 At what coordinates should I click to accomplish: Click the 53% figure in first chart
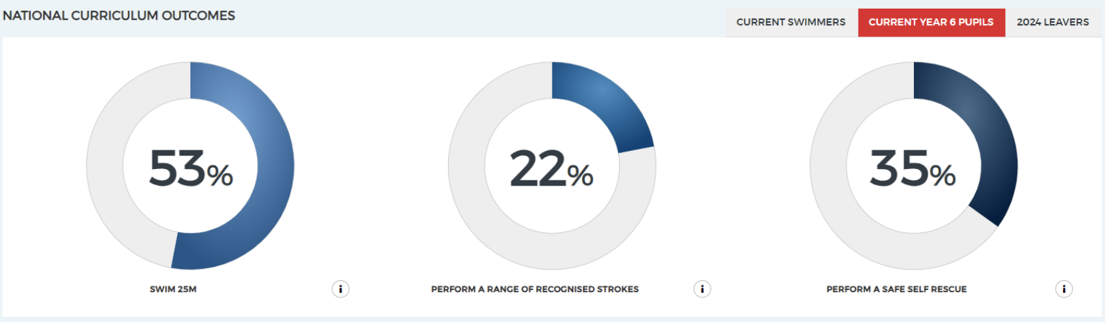tap(191, 168)
